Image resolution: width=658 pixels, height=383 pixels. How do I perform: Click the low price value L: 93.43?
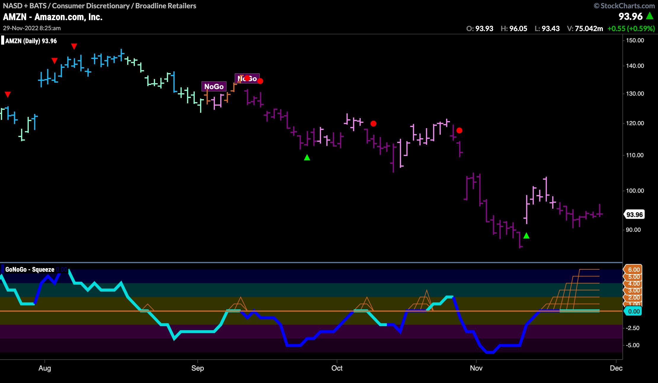[x=547, y=28]
